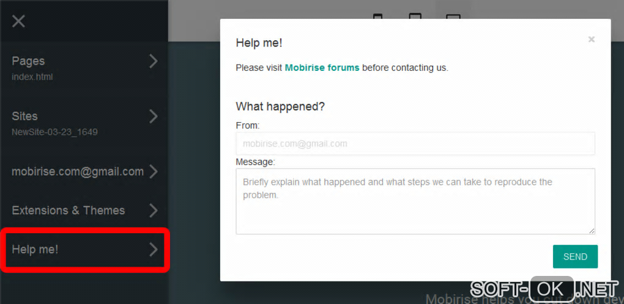Open the Sites menu entry

(x=84, y=123)
